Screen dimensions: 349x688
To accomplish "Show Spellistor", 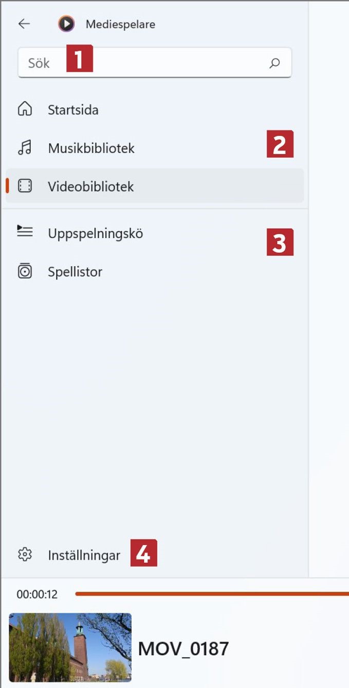I will pyautogui.click(x=155, y=271).
